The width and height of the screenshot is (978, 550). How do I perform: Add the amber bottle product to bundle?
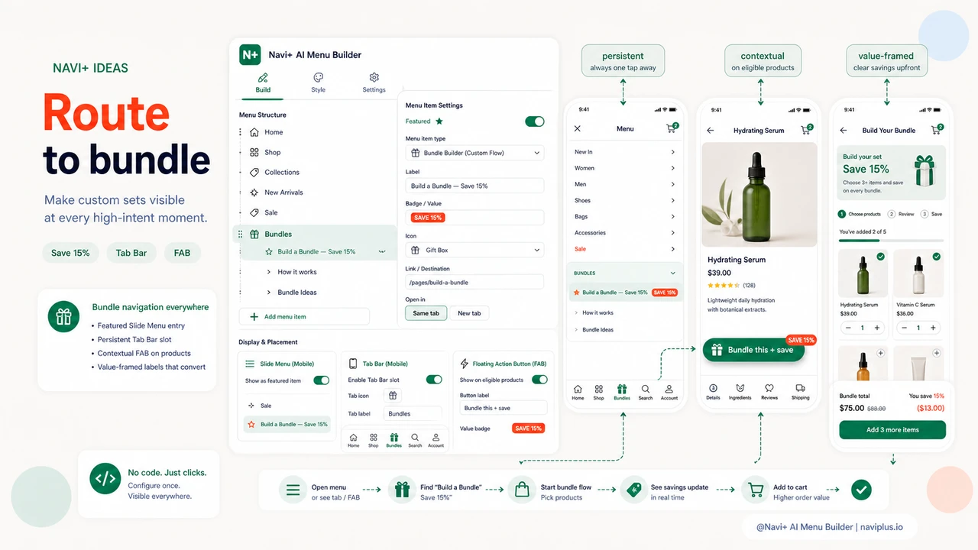click(881, 354)
